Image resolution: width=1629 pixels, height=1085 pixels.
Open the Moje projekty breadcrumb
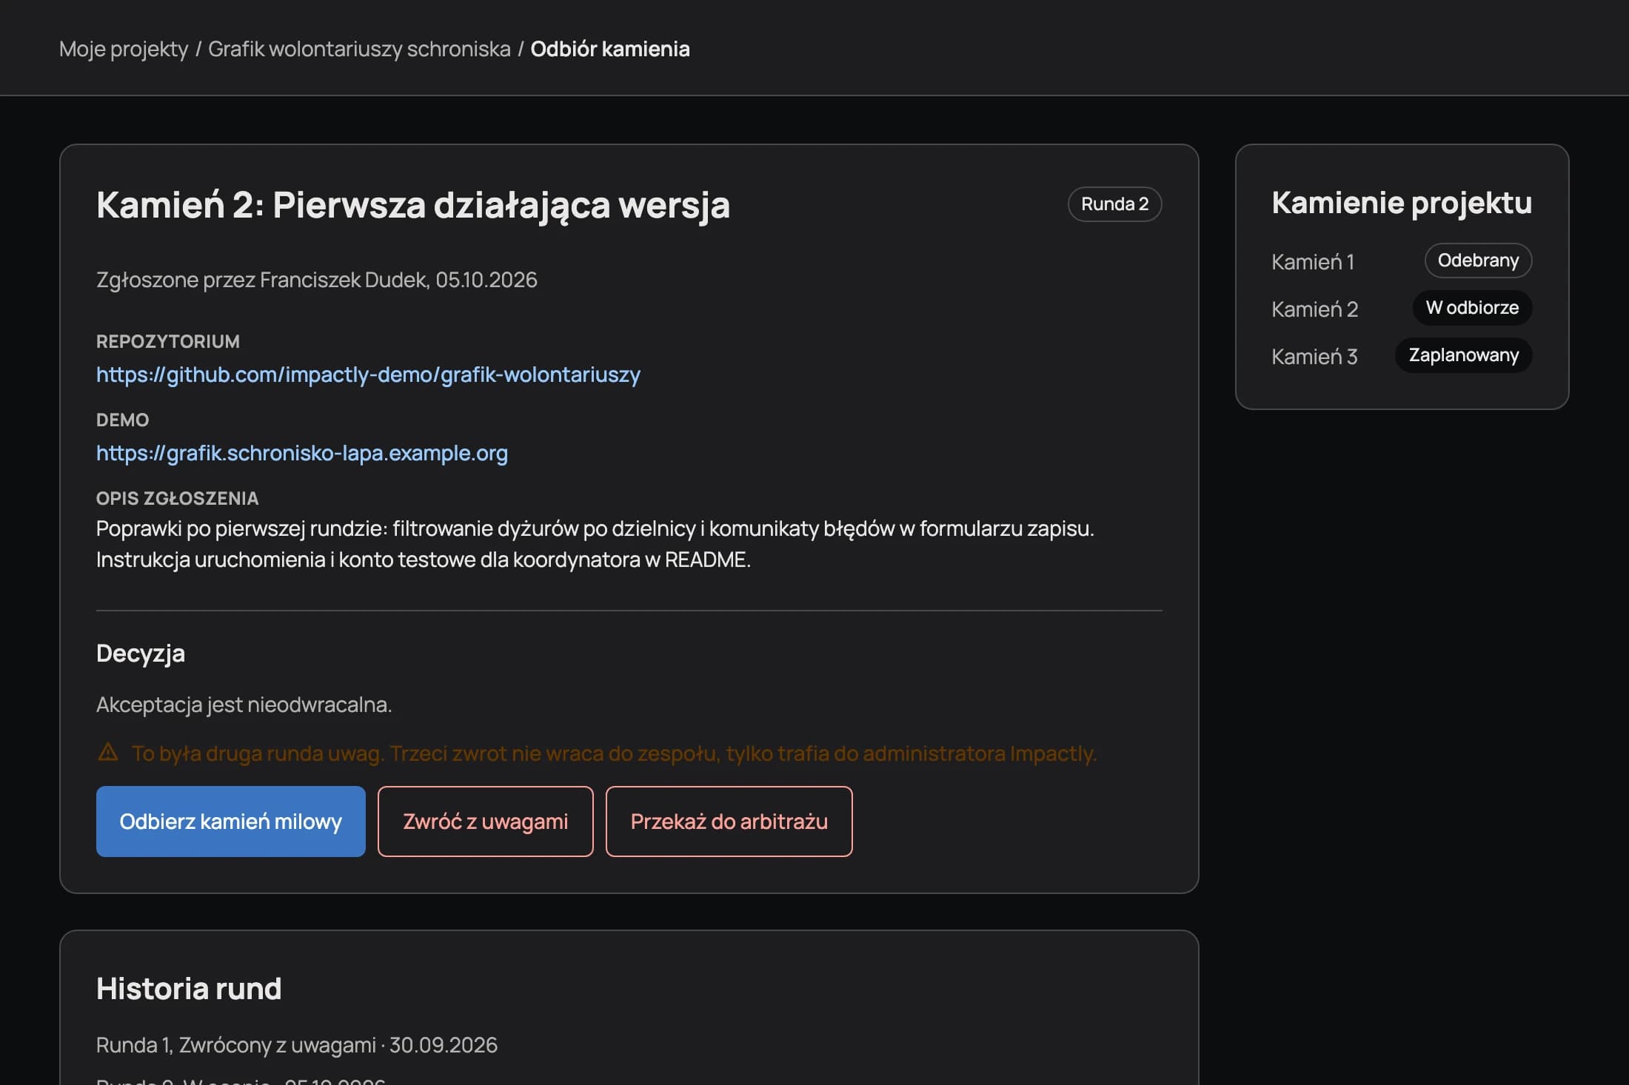(x=124, y=49)
